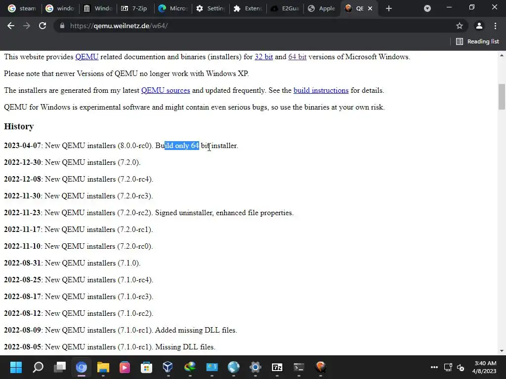
Task: Click the scrollbar up arrow
Action: pos(502,55)
